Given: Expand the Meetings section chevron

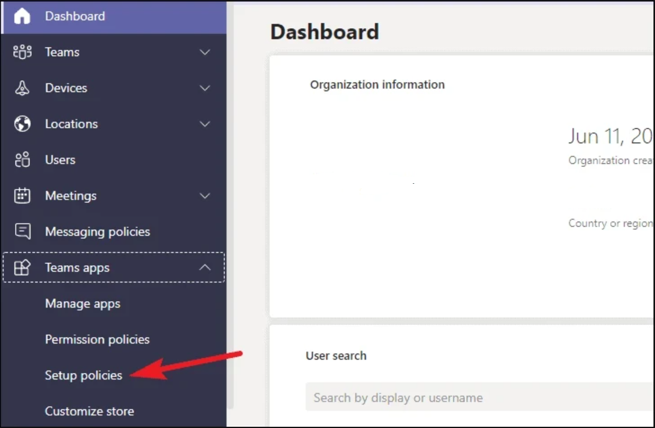Looking at the screenshot, I should [205, 196].
